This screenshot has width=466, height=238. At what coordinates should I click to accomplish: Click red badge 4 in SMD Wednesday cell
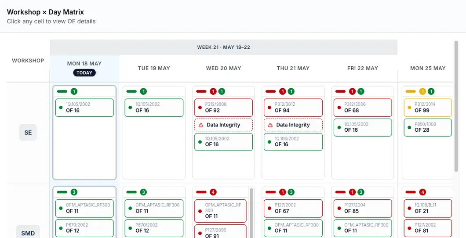pyautogui.click(x=213, y=192)
